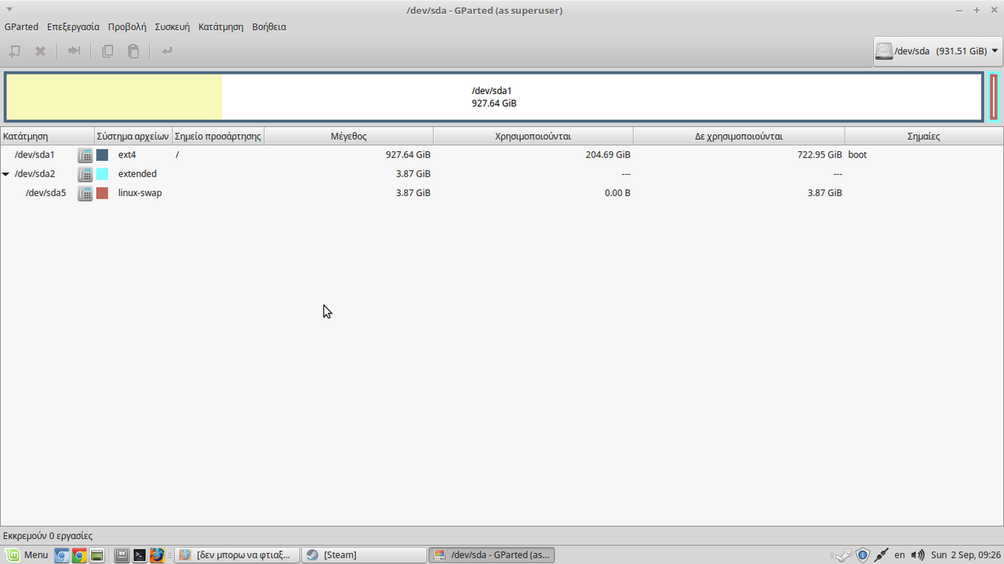Open the GParted menu

pos(21,27)
